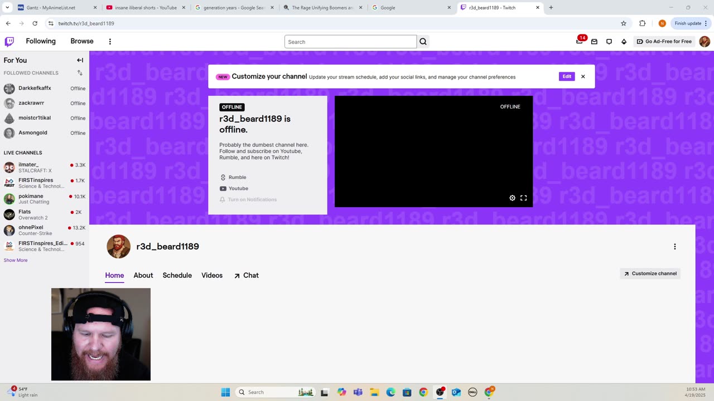Turn on Notifications for the channel

(x=248, y=199)
